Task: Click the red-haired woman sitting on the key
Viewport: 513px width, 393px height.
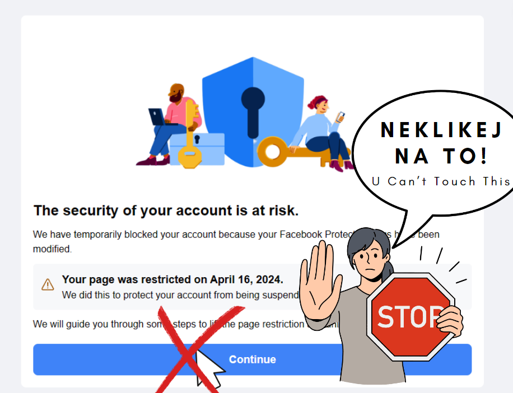Action: point(321,130)
